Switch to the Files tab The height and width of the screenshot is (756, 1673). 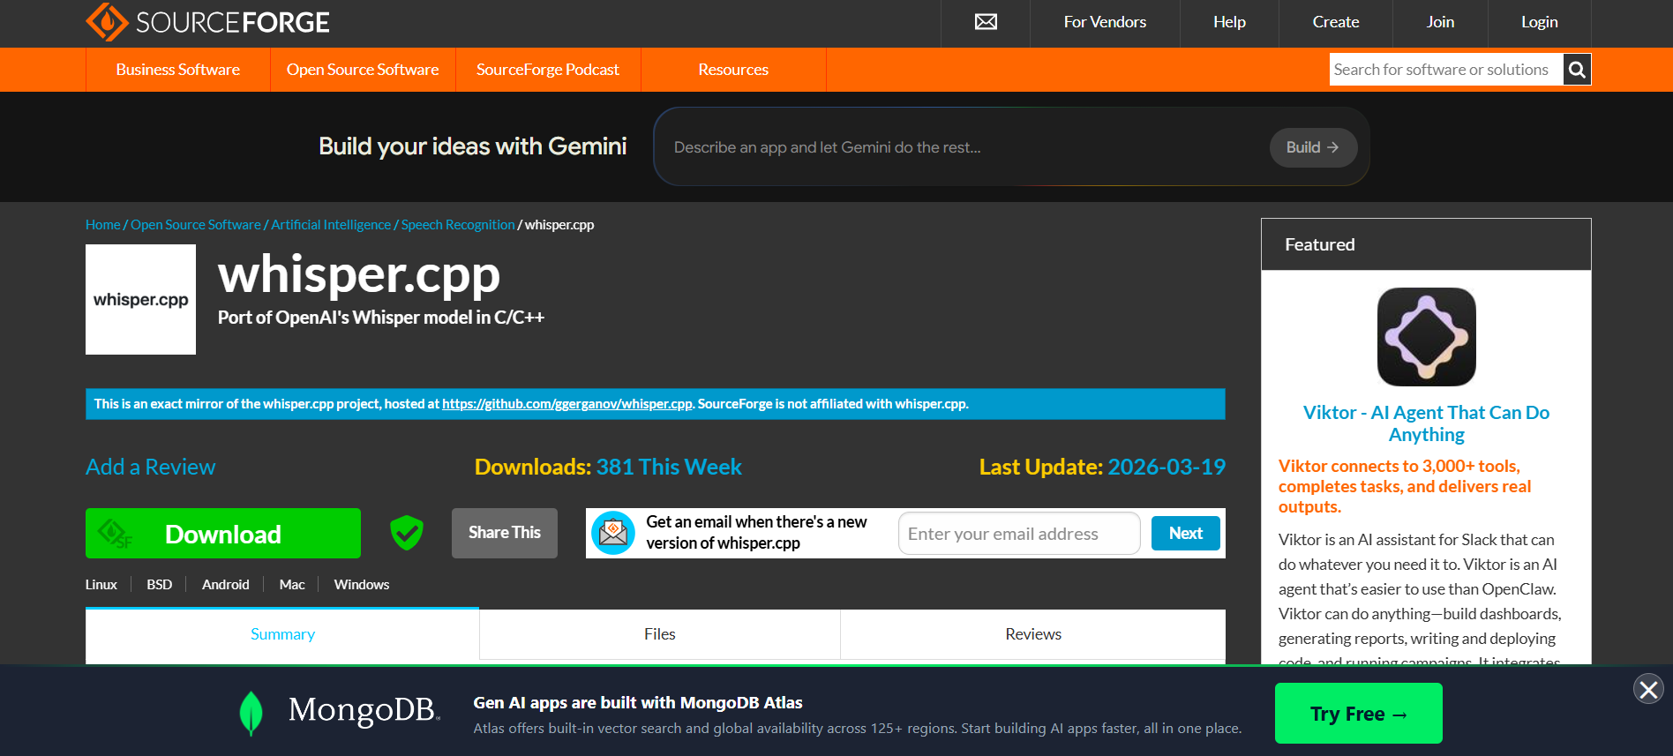click(x=660, y=634)
